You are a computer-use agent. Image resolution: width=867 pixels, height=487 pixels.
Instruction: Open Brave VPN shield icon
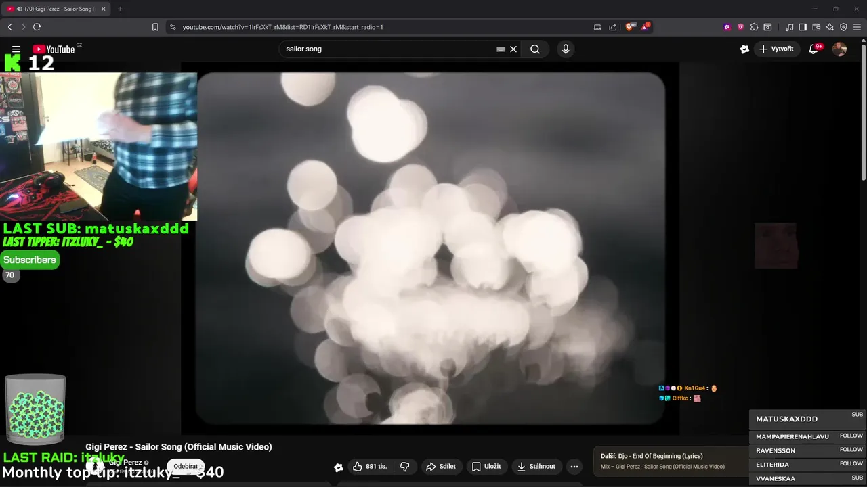(843, 27)
